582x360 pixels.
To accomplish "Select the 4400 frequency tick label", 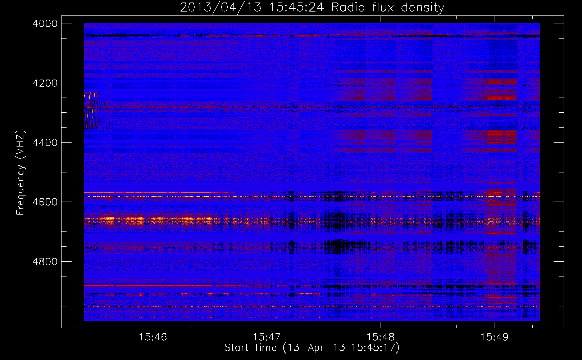I will [x=45, y=143].
